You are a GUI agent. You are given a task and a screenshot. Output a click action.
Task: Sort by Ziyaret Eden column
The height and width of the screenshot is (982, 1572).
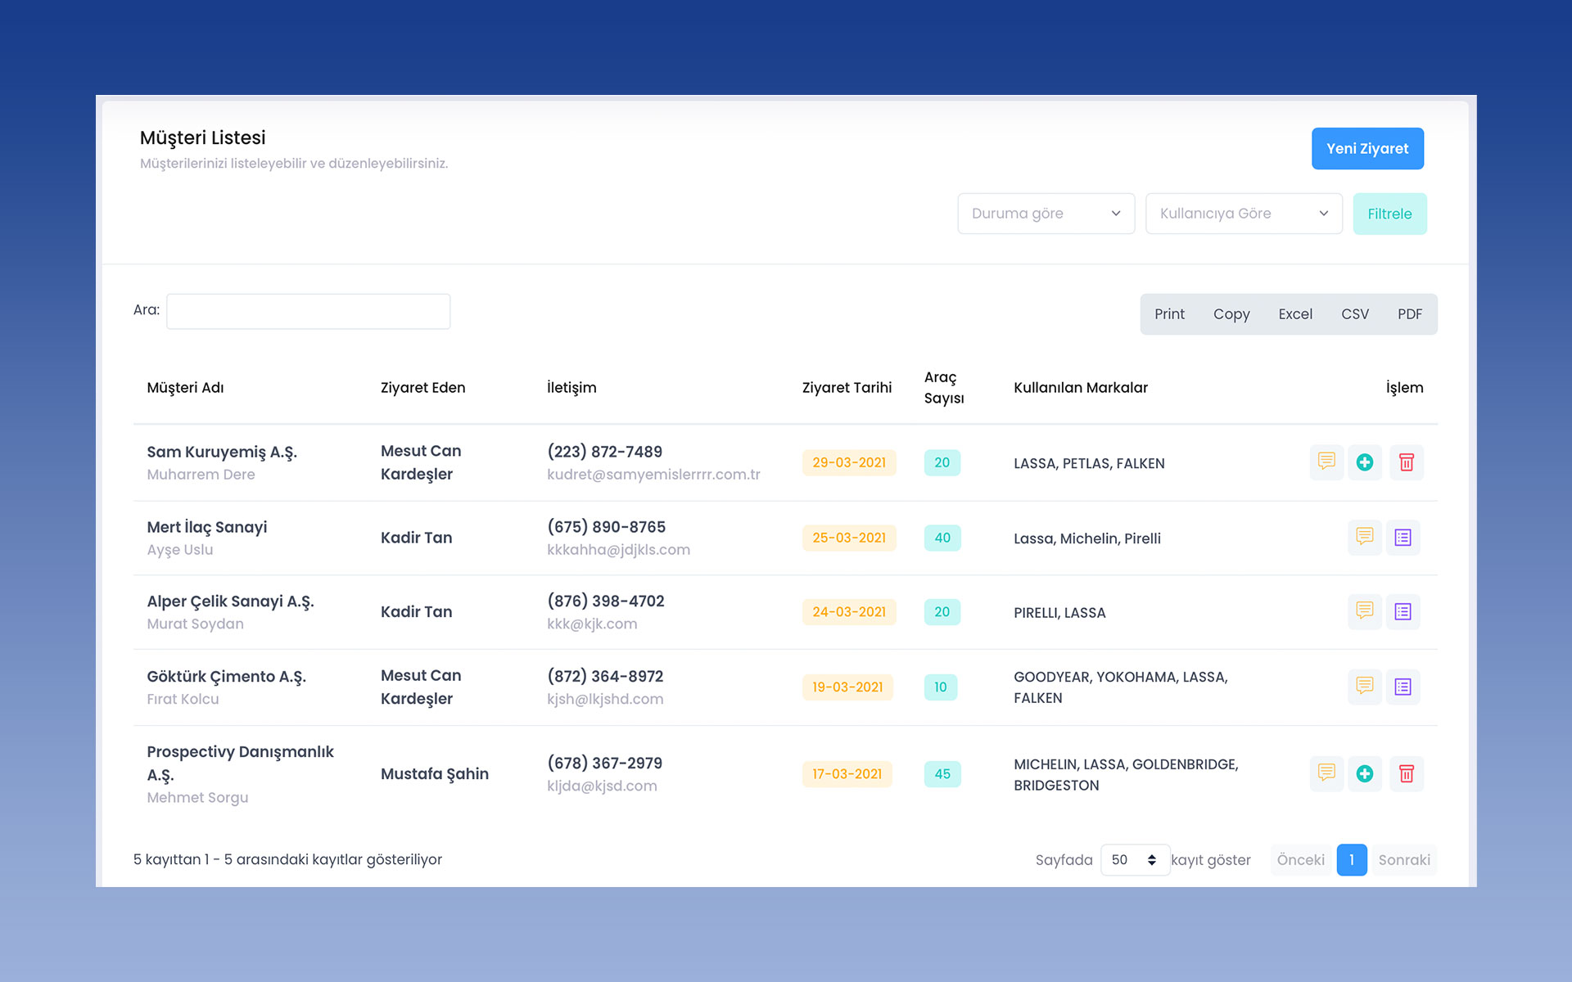click(422, 388)
